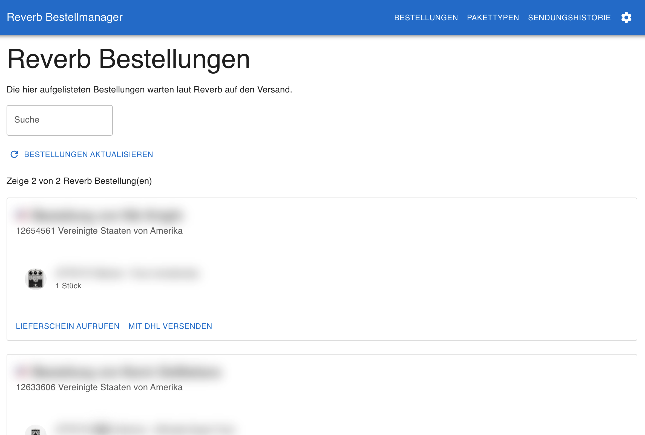The height and width of the screenshot is (435, 645).
Task: Open settings via the gear icon
Action: [x=626, y=18]
